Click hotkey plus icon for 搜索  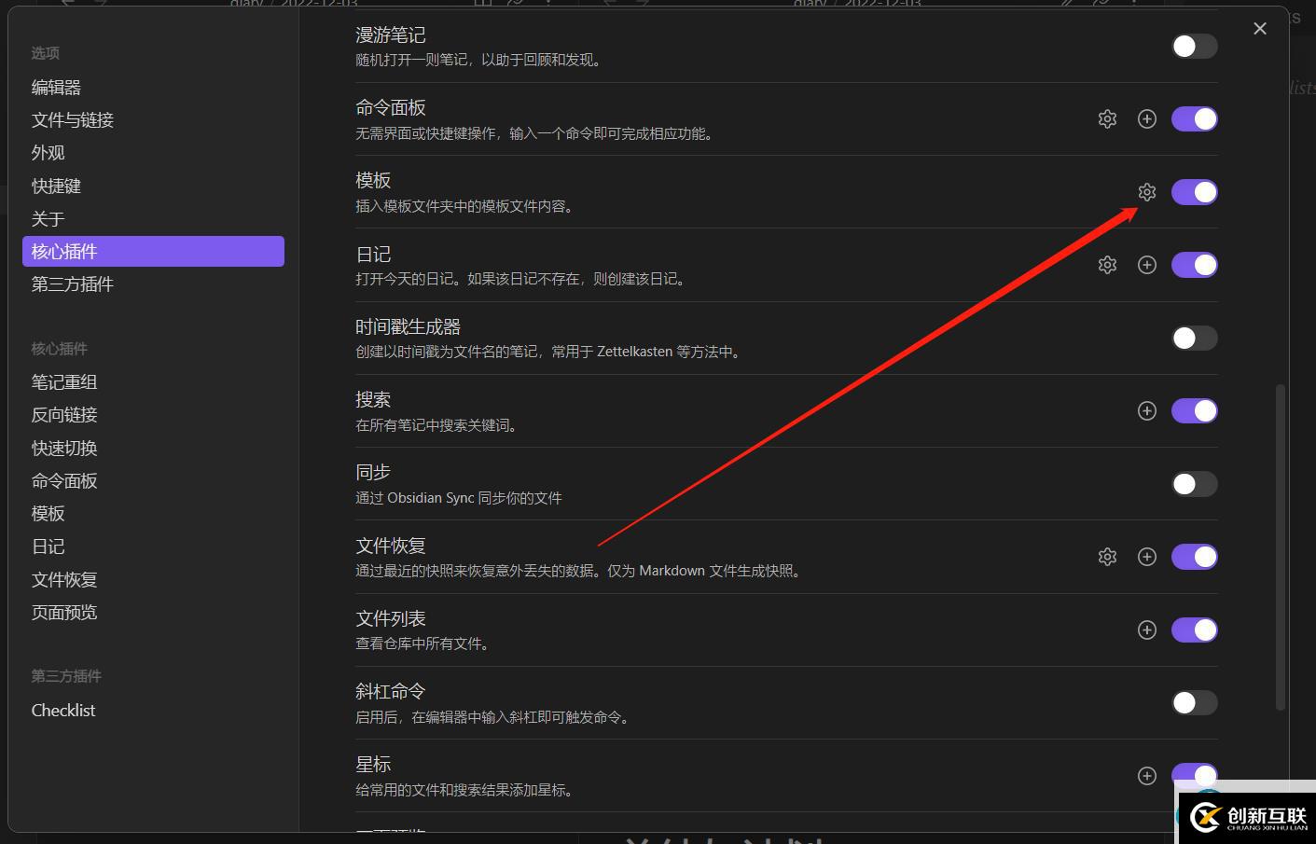tap(1147, 411)
